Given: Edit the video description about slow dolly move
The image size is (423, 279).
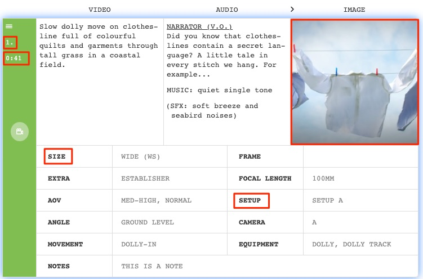Looking at the screenshot, I should 99,46.
